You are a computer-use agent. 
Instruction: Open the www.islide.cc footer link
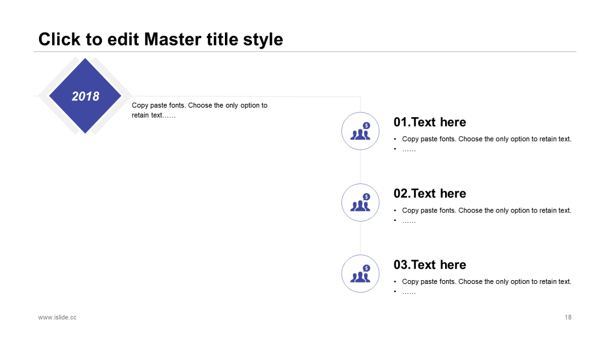(x=57, y=317)
